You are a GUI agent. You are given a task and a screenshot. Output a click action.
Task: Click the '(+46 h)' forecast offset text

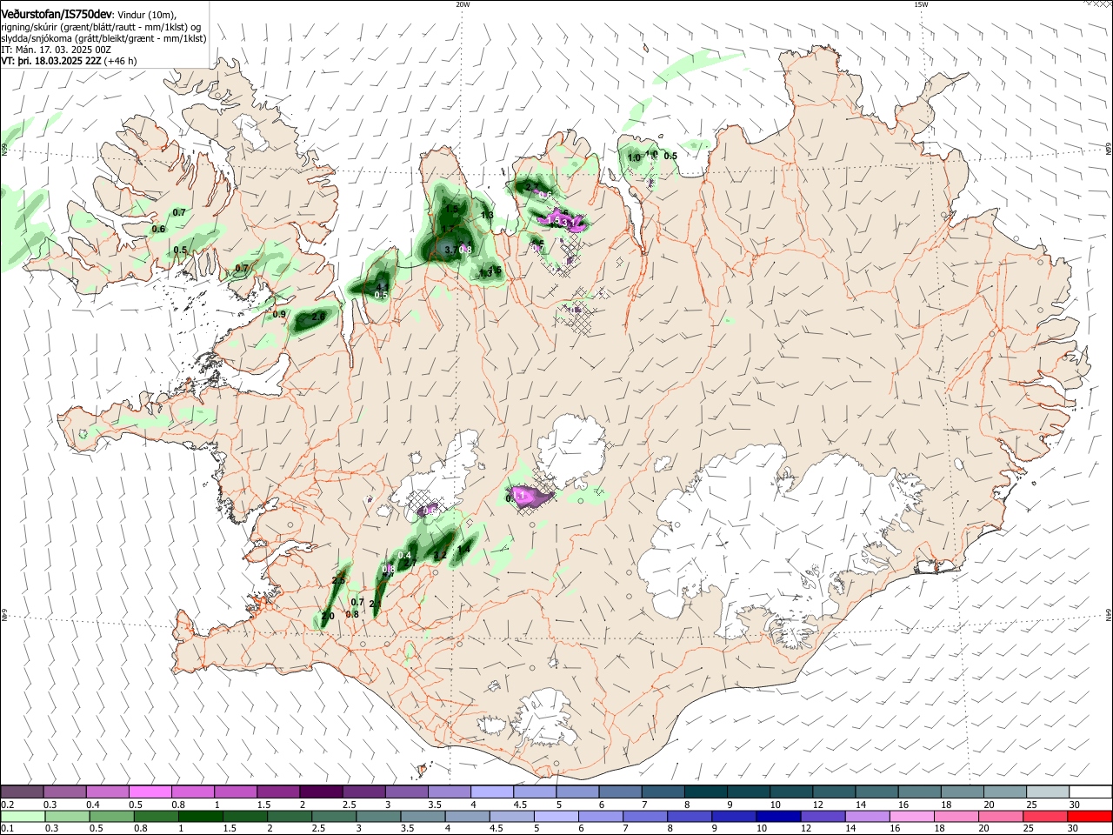[120, 61]
